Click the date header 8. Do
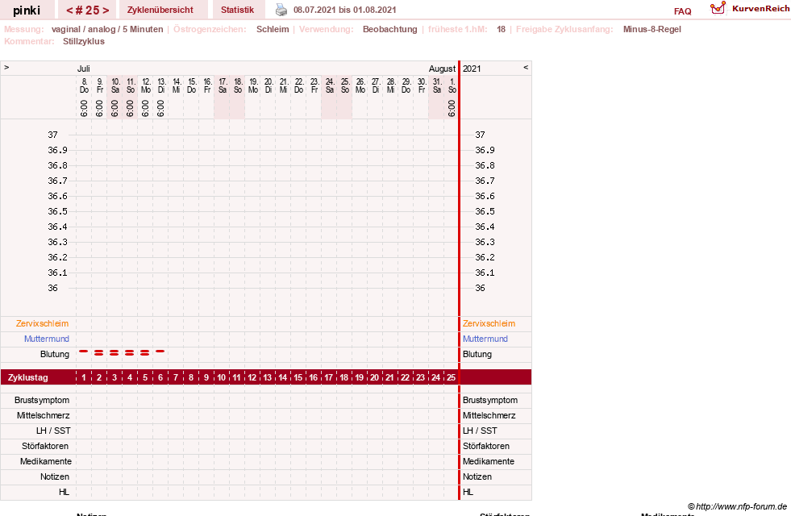The image size is (791, 516). [84, 85]
